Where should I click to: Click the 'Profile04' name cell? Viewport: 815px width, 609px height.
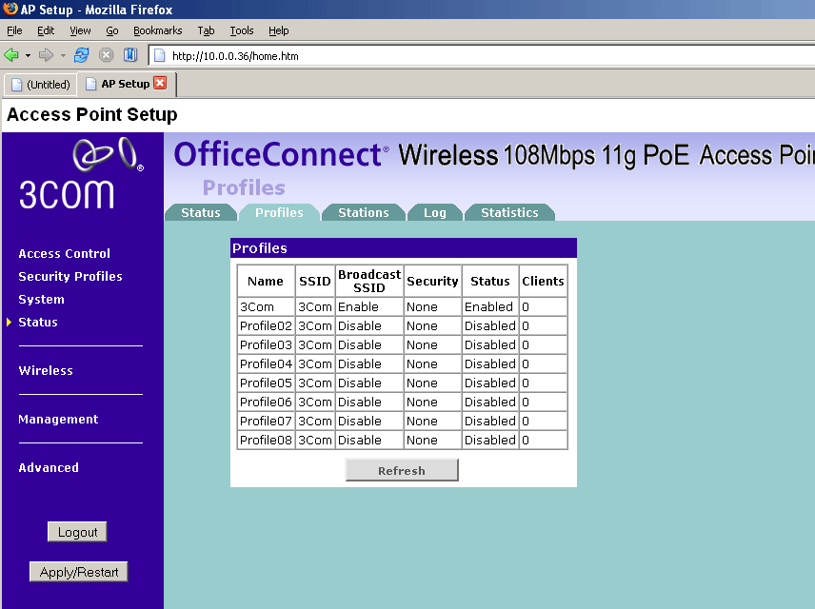tap(267, 363)
